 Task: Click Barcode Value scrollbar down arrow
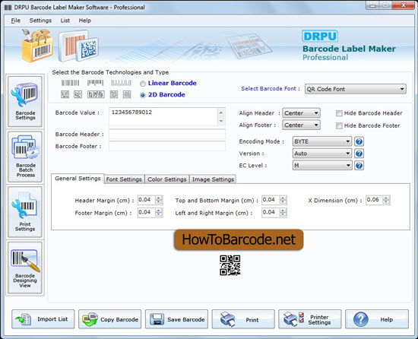click(221, 121)
